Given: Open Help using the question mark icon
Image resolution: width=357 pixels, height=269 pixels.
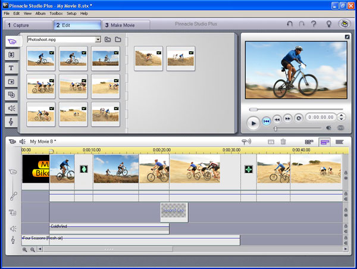Looking at the screenshot, I should pos(314,24).
